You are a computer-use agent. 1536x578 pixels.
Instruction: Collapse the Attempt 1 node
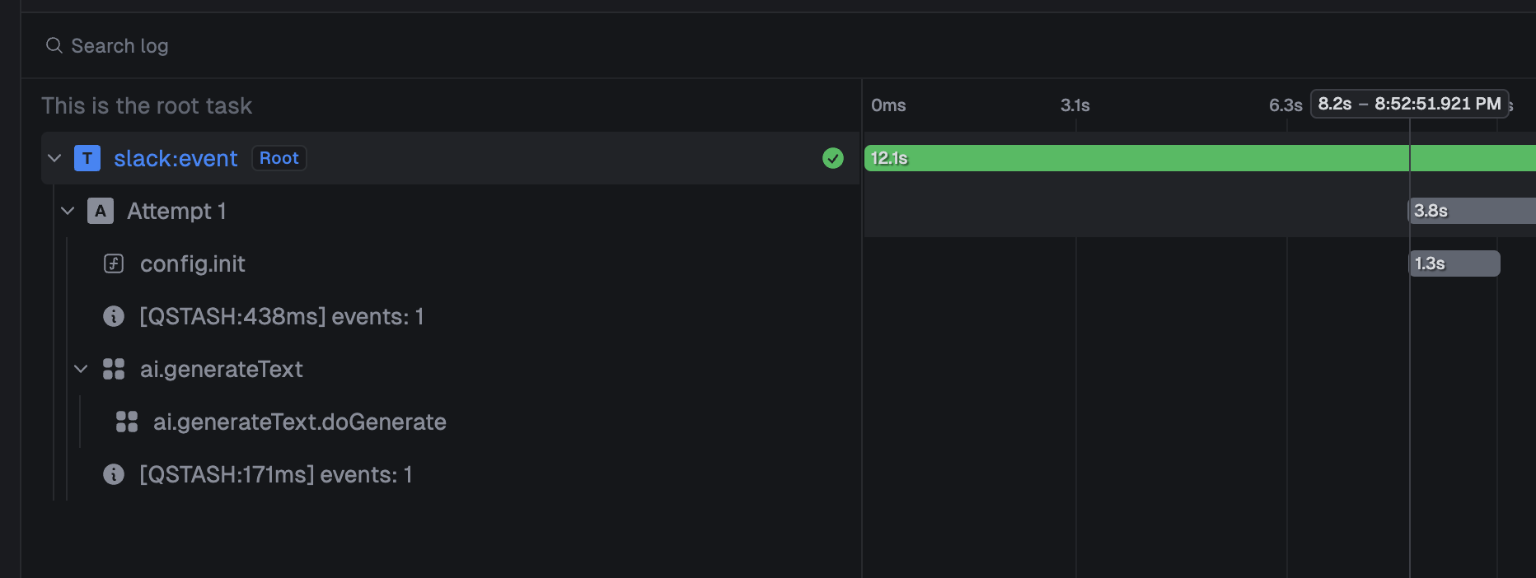click(68, 211)
